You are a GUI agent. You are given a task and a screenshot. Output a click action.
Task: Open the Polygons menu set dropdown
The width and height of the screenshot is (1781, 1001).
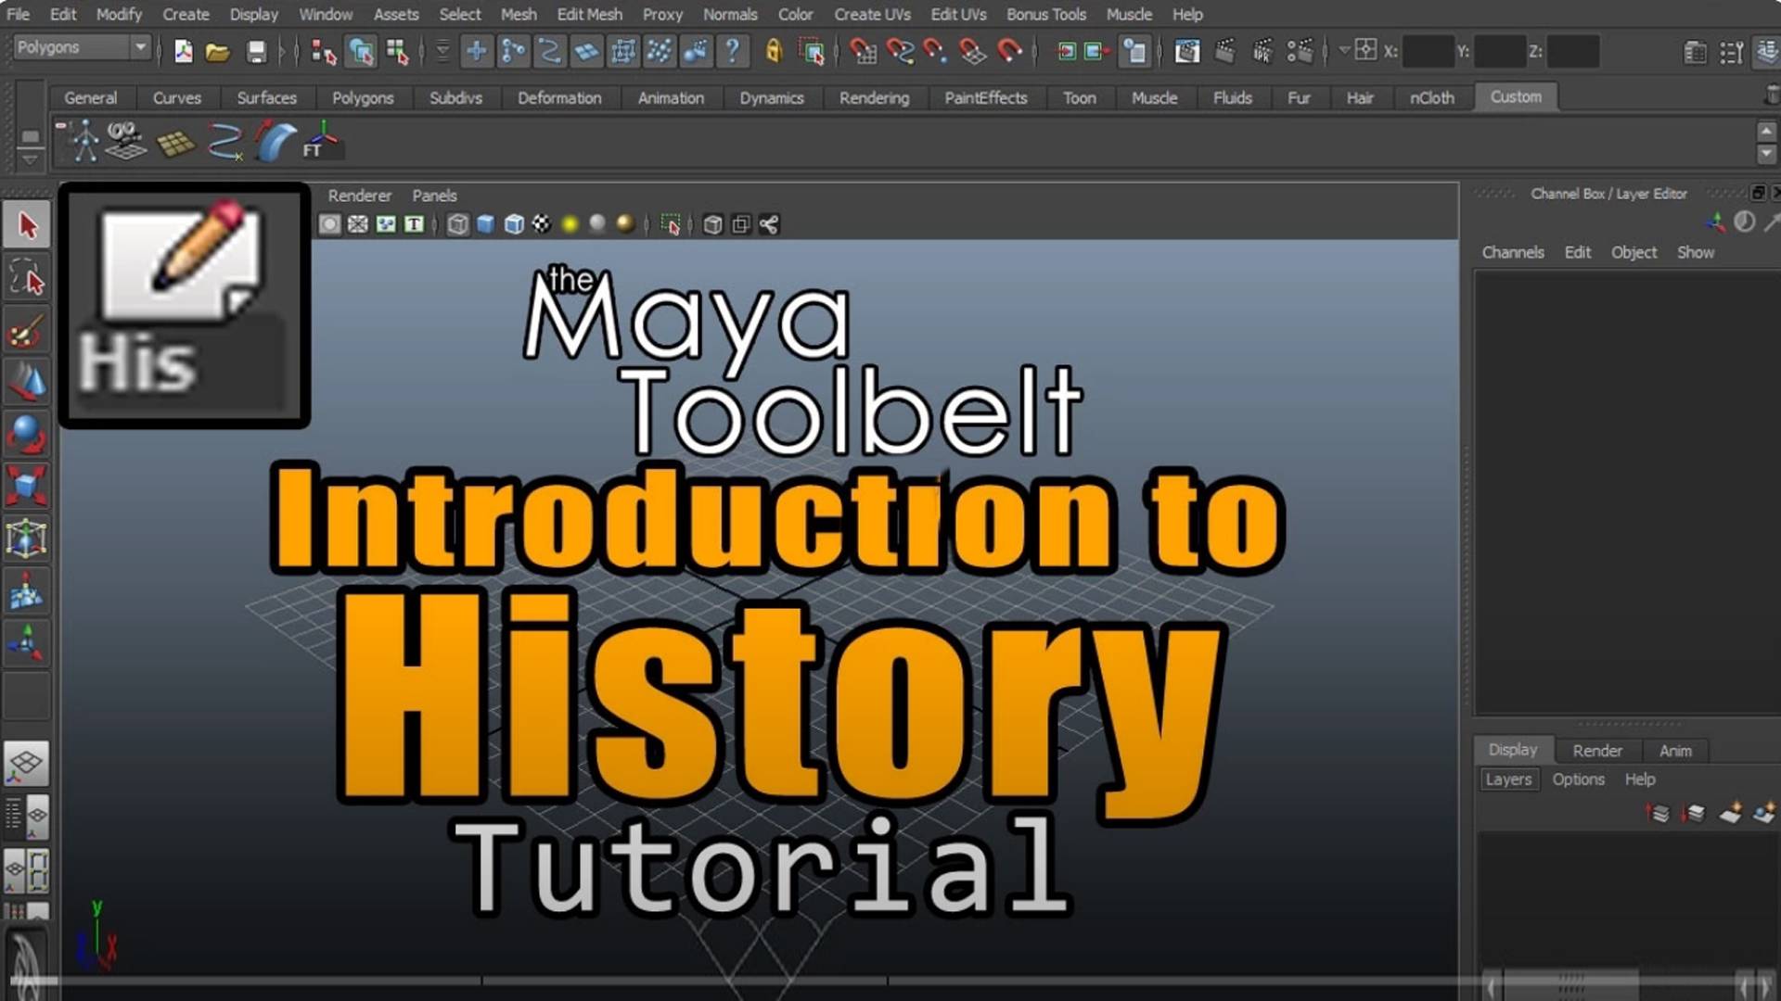click(x=82, y=46)
